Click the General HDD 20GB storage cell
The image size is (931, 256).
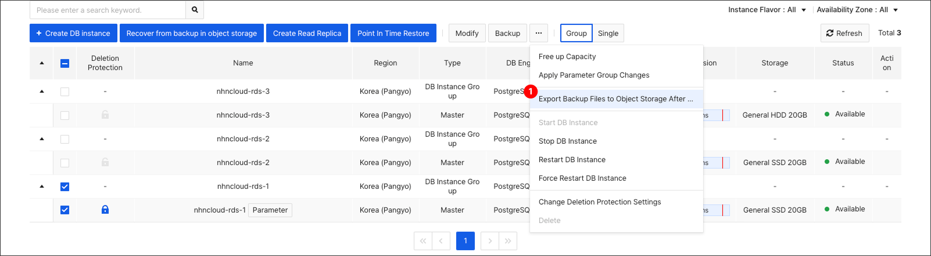tap(775, 115)
